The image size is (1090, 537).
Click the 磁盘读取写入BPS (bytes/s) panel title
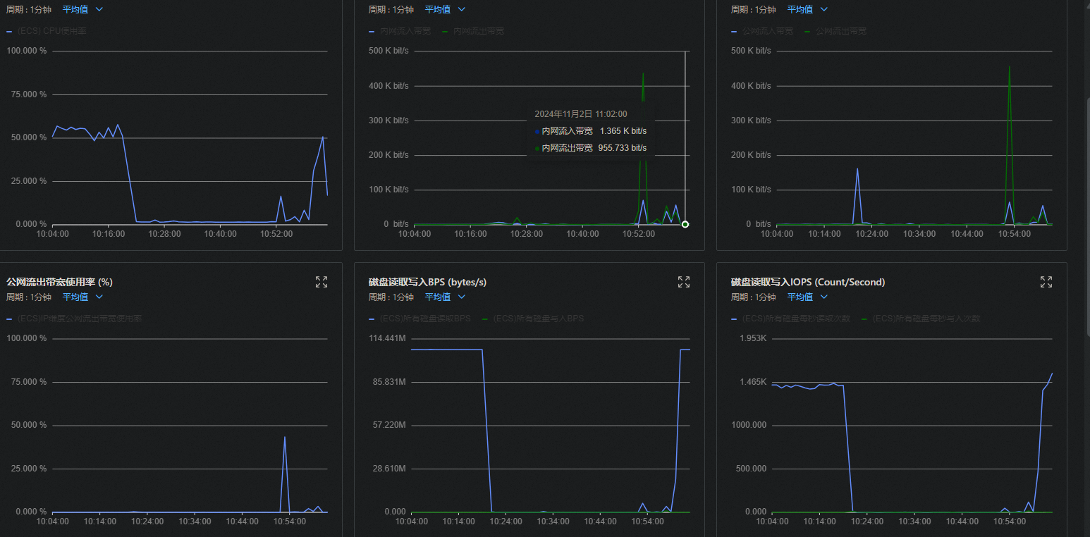coord(427,282)
